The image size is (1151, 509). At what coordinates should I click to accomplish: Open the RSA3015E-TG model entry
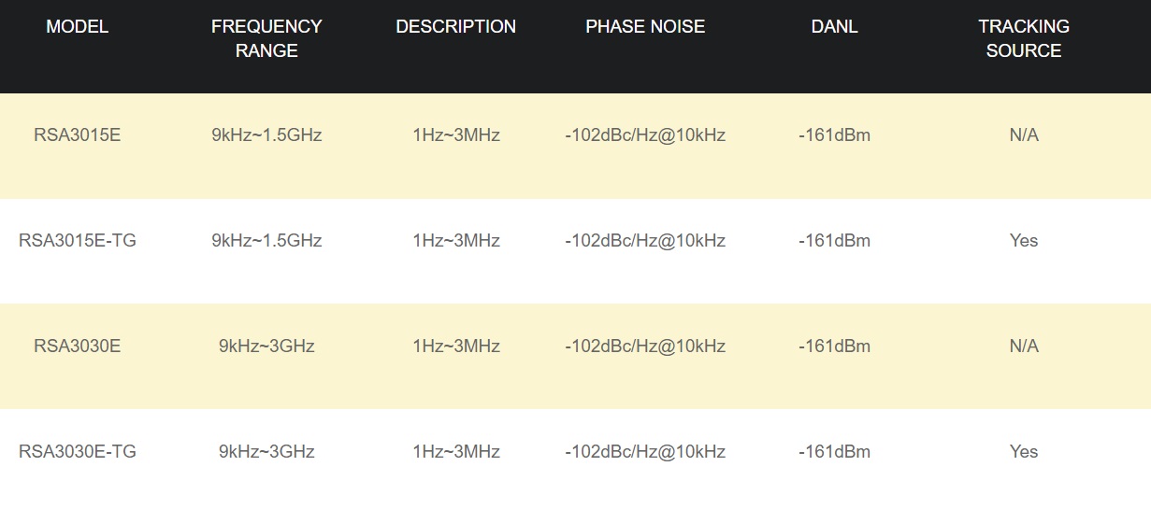click(78, 241)
